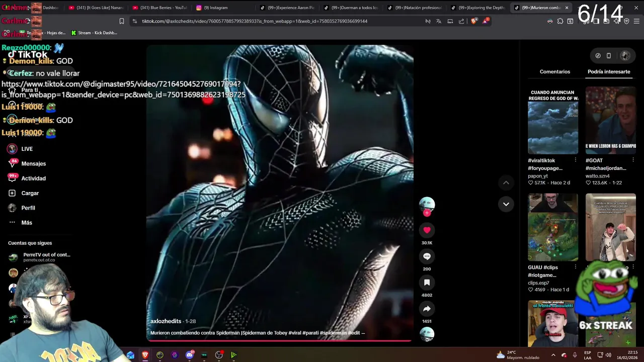Image resolution: width=644 pixels, height=362 pixels.
Task: Open Discord from the taskbar
Action: click(190, 355)
